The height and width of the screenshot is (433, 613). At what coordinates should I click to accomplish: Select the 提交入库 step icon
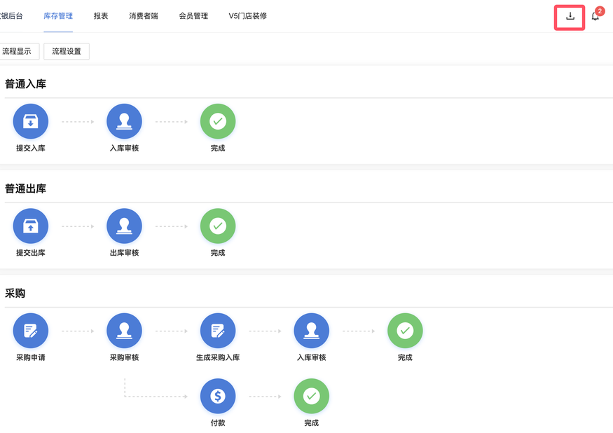pyautogui.click(x=31, y=121)
